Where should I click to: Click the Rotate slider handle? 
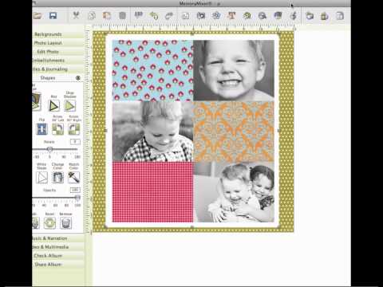(x=49, y=149)
